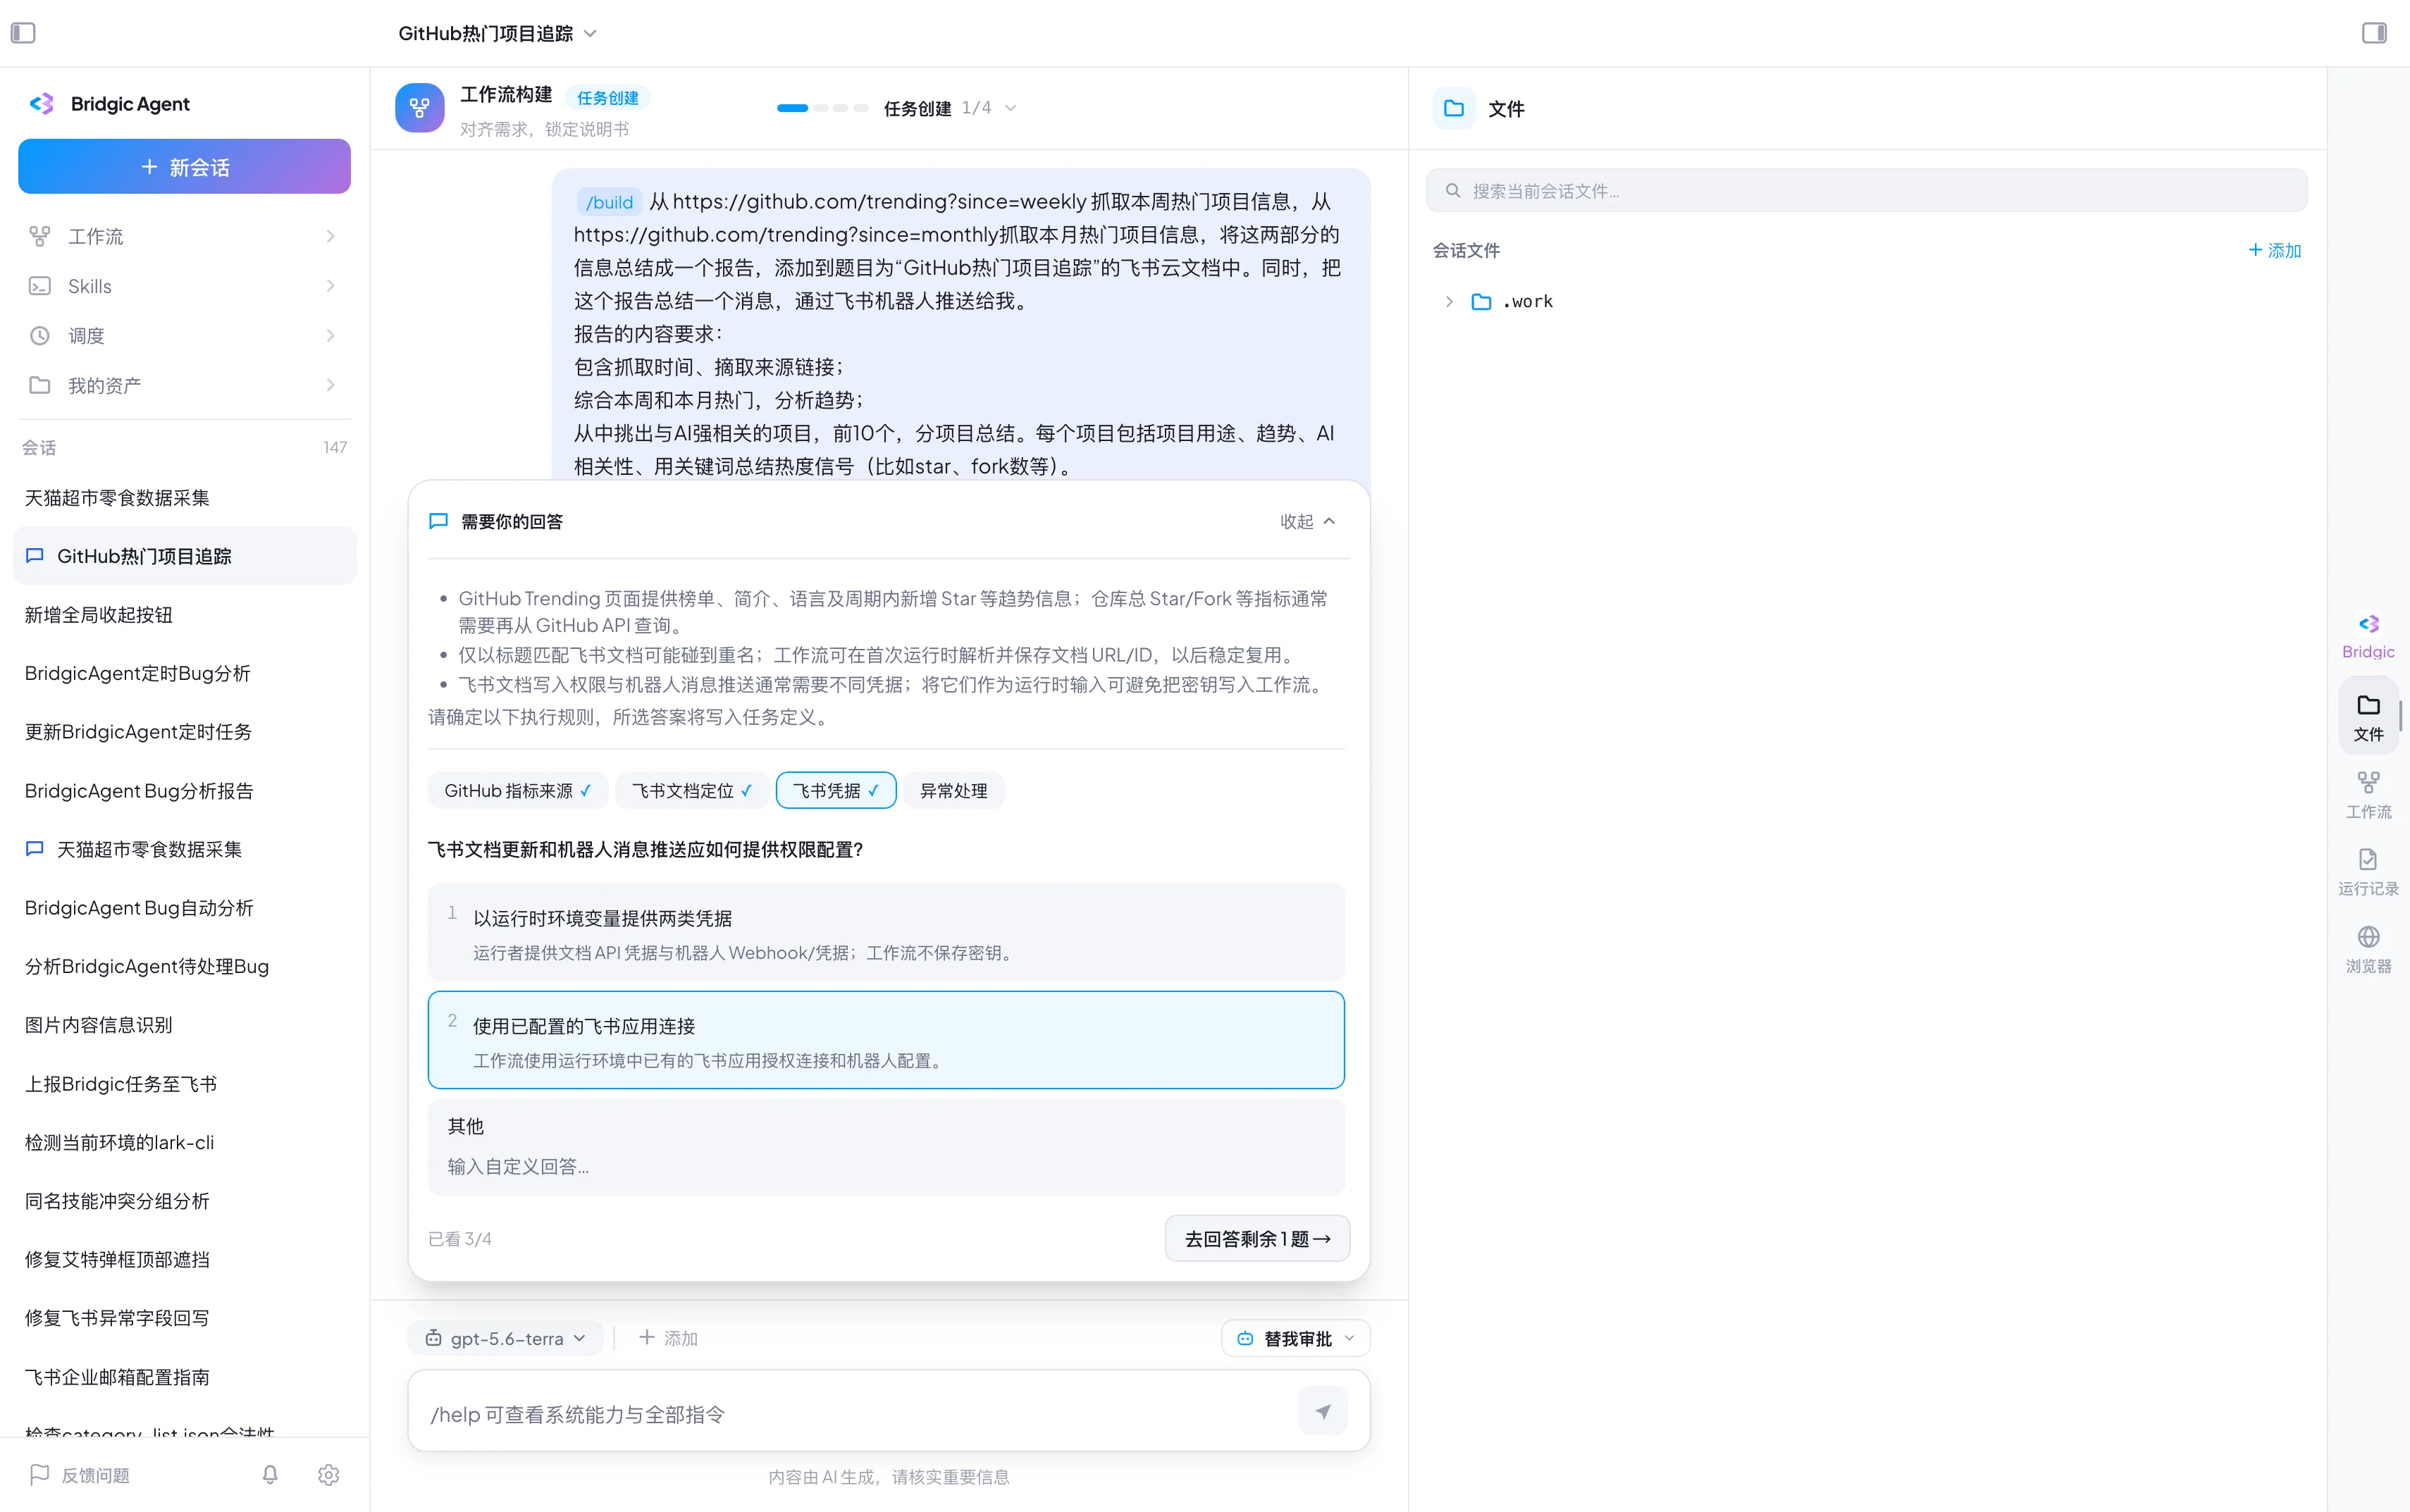Click the notification bell icon
Screen dimensions: 2410x1512
[270, 1474]
